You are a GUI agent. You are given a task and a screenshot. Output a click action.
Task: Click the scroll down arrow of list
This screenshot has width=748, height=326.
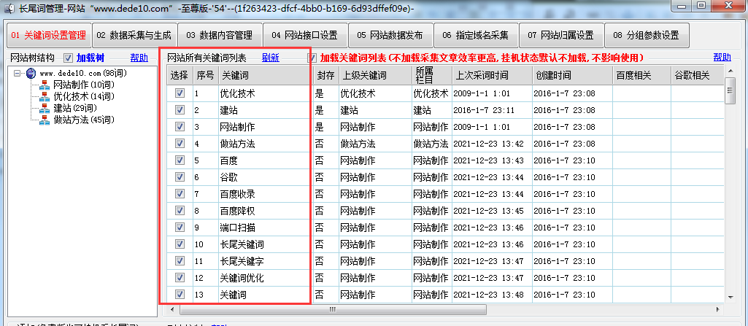tap(730, 297)
